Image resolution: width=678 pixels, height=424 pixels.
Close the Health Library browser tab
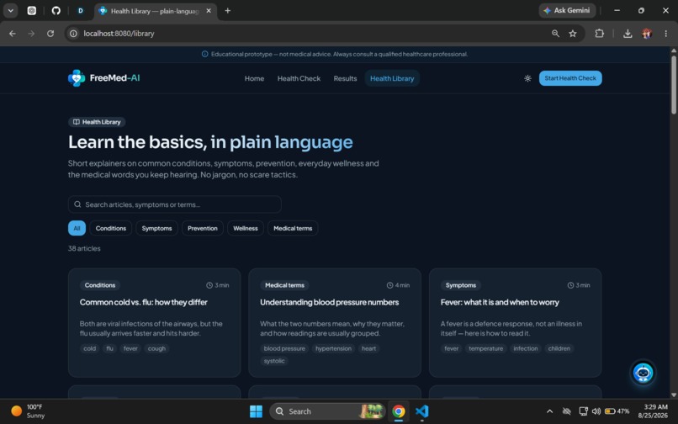209,11
